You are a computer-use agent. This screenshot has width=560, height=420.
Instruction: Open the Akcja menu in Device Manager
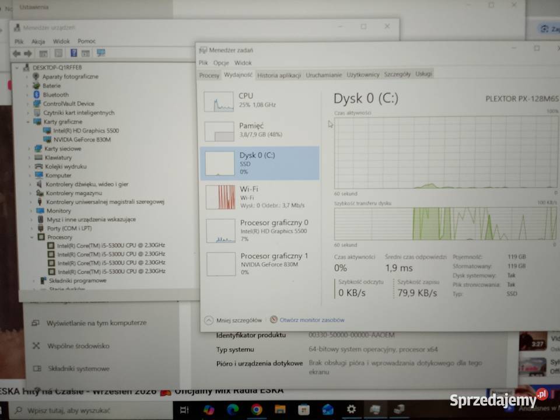click(x=38, y=42)
